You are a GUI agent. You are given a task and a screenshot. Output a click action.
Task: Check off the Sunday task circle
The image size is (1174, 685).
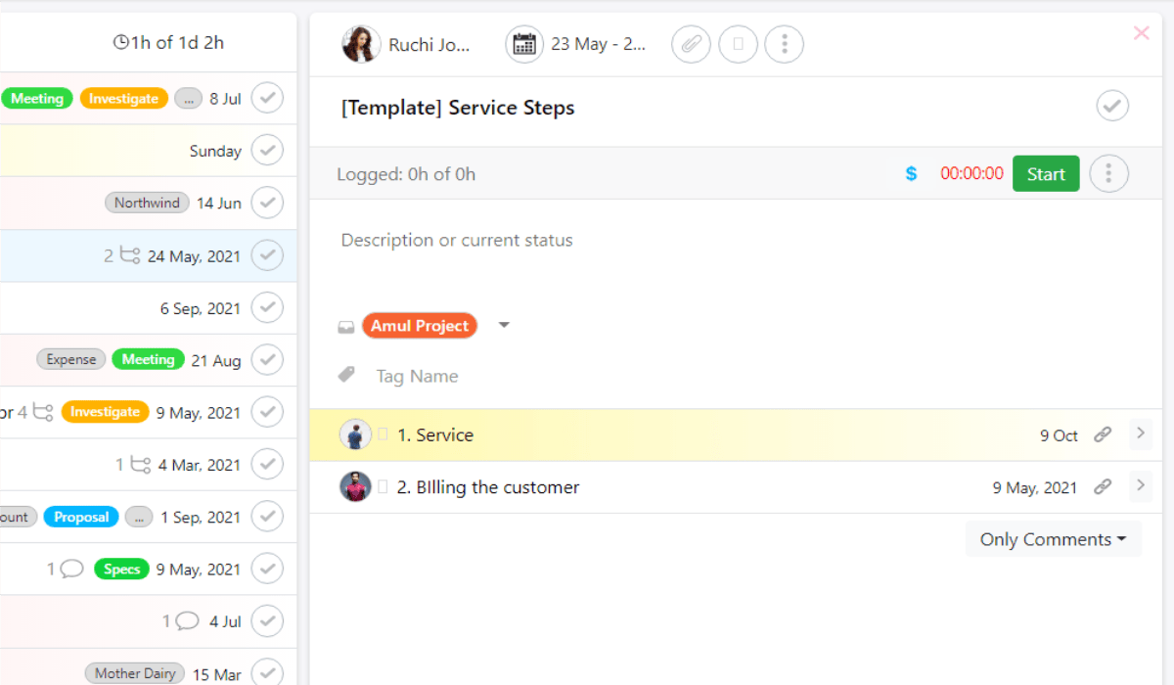(267, 151)
